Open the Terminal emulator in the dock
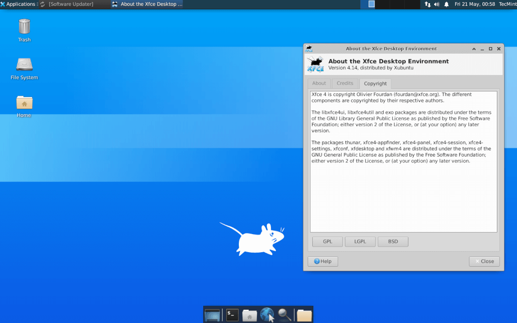Image resolution: width=517 pixels, height=323 pixels. click(233, 315)
